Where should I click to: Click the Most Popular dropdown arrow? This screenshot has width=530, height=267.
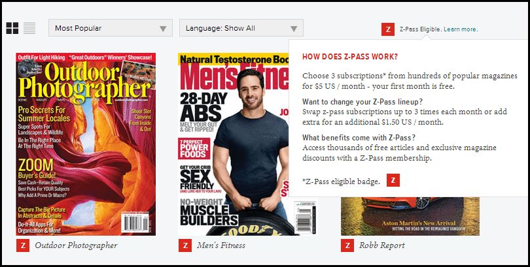pyautogui.click(x=163, y=29)
